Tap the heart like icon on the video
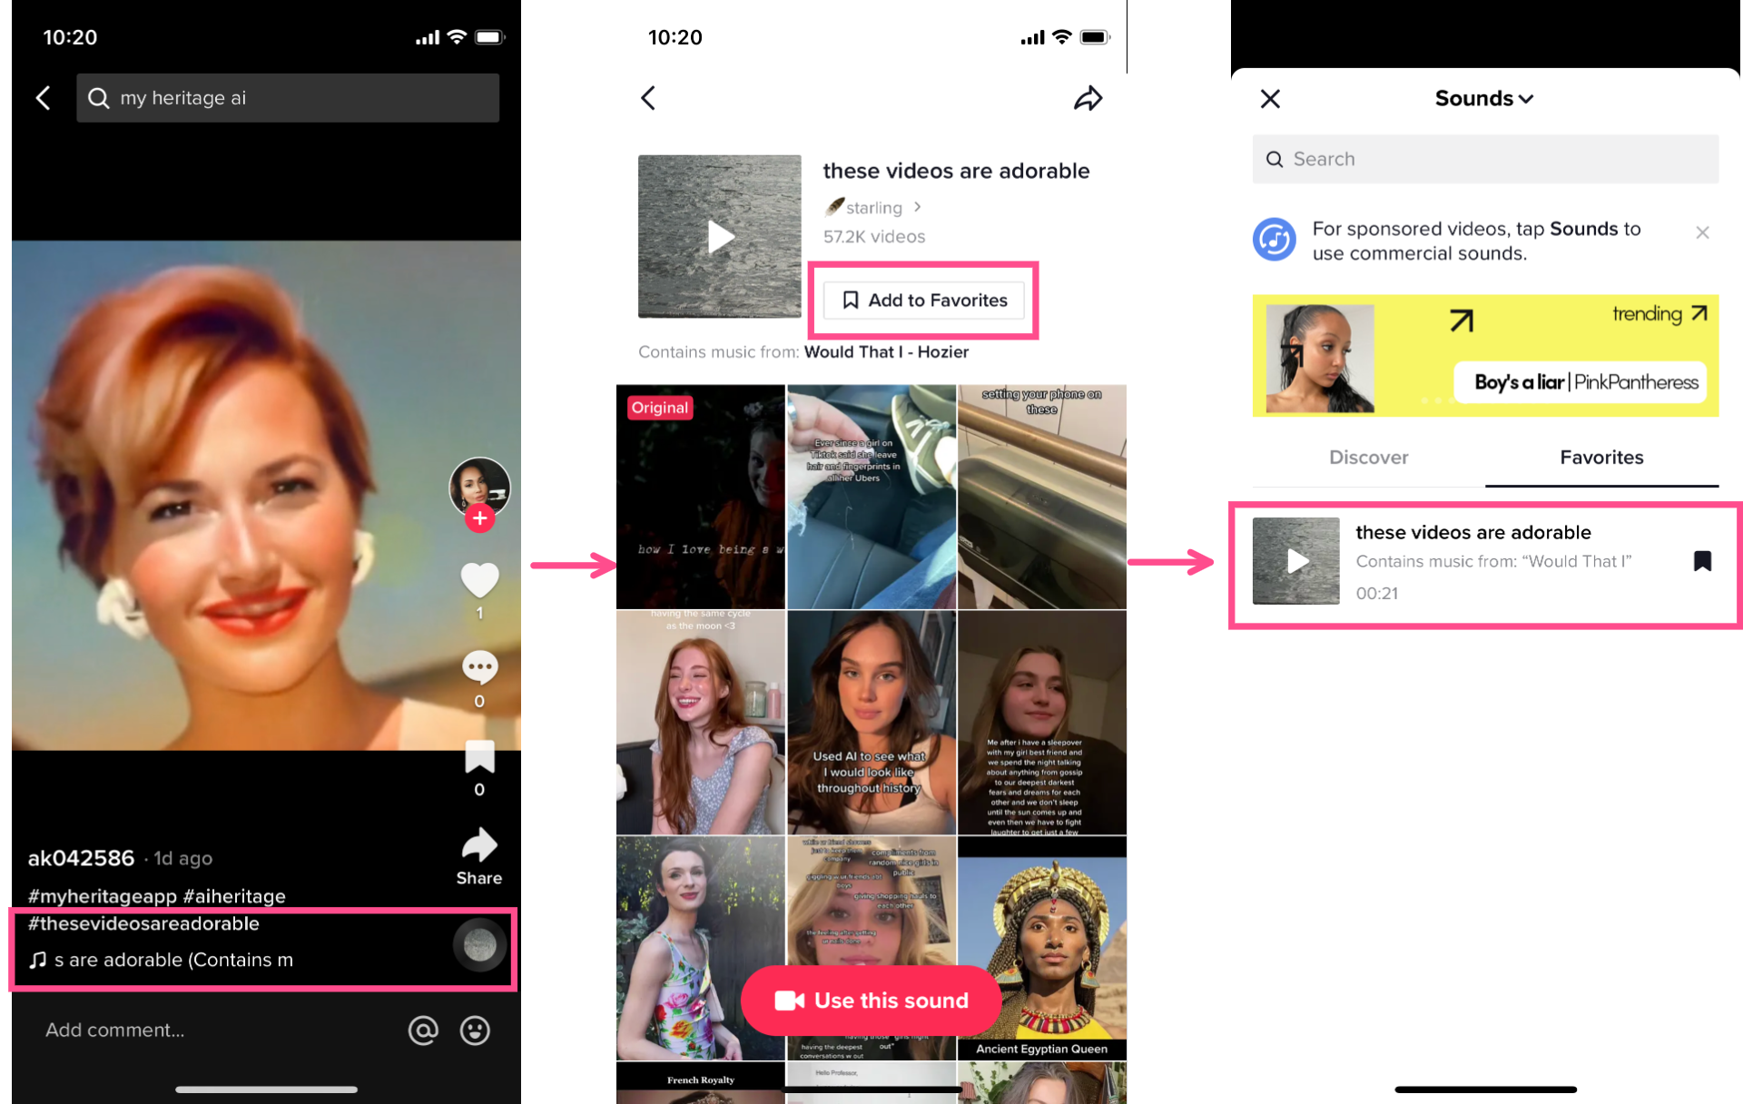Viewport: 1743px width, 1104px height. click(479, 580)
